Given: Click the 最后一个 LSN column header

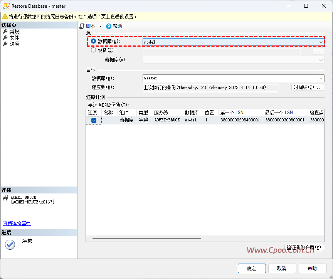Looking at the screenshot, I should 286,113.
